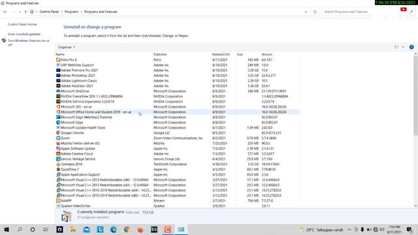The image size is (418, 235).
Task: Select the XAMPP program icon
Action: 58,200
